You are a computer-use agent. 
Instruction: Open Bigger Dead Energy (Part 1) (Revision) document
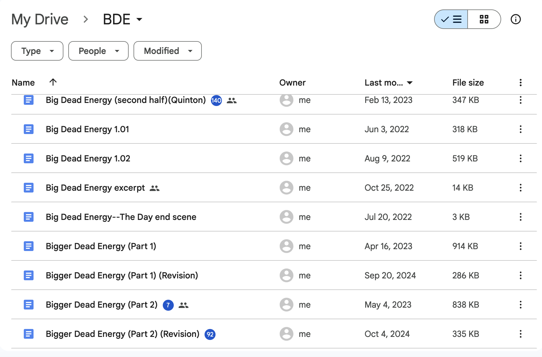tap(122, 276)
